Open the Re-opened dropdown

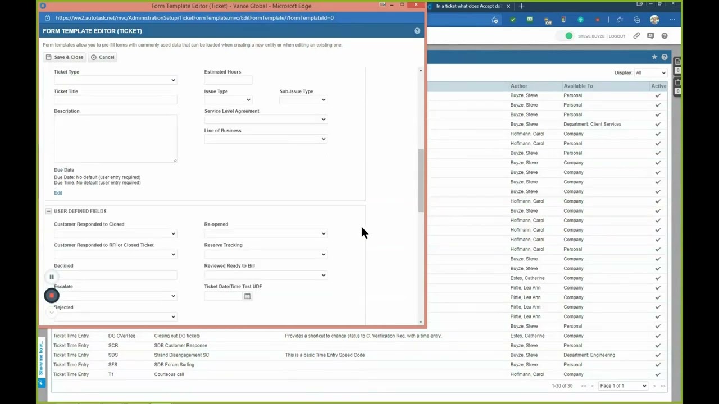pos(266,233)
